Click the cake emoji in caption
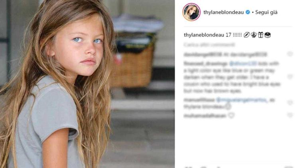The image size is (295, 168). point(267,35)
